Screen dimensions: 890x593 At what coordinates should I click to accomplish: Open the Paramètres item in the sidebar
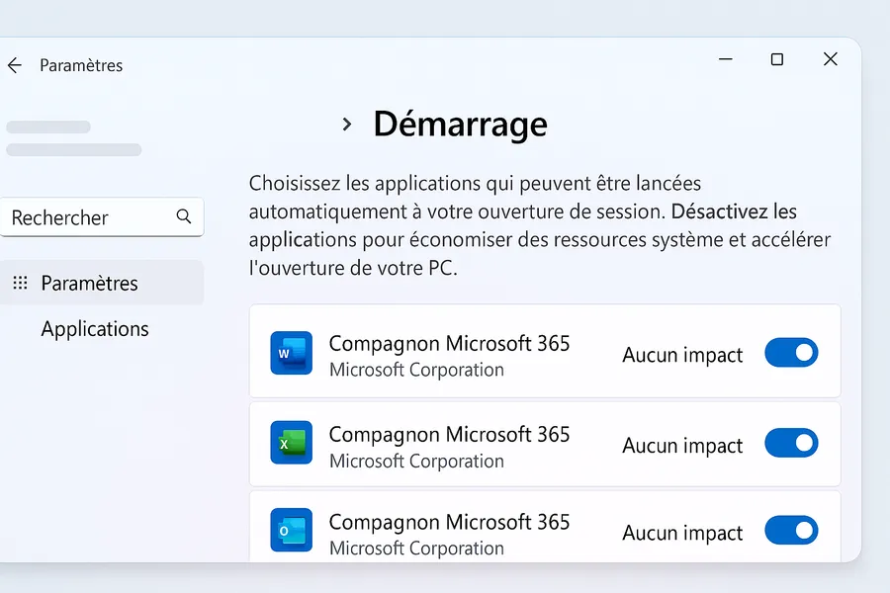[x=89, y=284]
